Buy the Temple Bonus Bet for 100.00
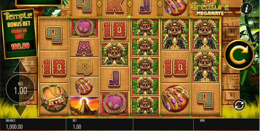Viewport: 260px width, 131px height. 19,34
